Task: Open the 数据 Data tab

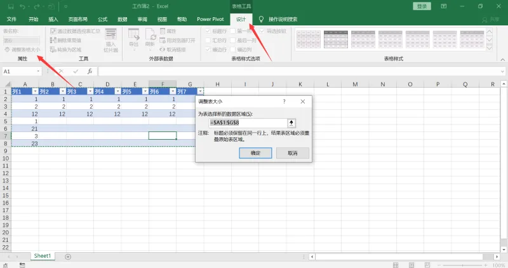Action: click(x=123, y=20)
